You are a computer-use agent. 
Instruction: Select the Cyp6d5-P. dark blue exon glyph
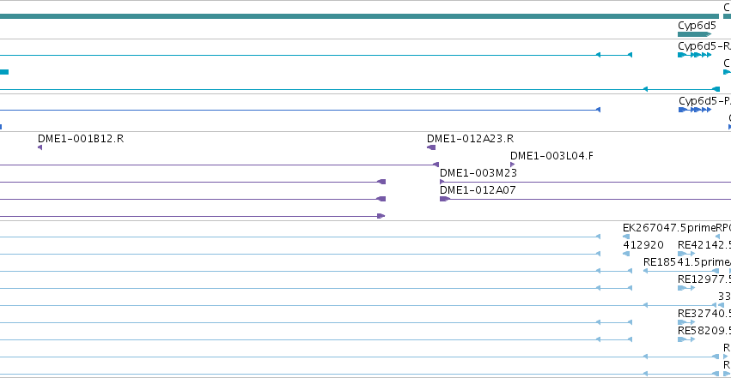695,110
